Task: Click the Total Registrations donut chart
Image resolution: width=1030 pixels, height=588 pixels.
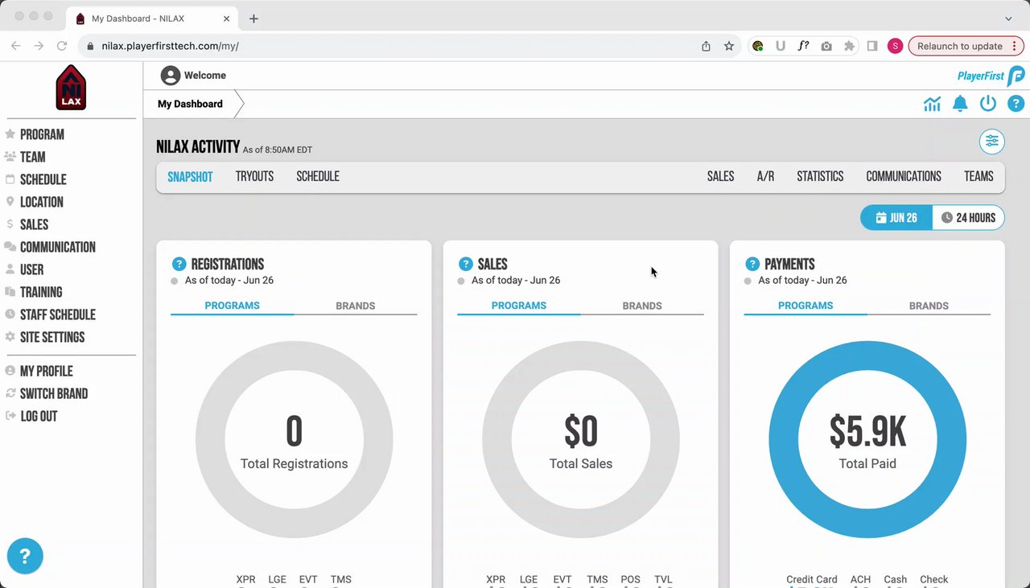Action: pyautogui.click(x=295, y=440)
